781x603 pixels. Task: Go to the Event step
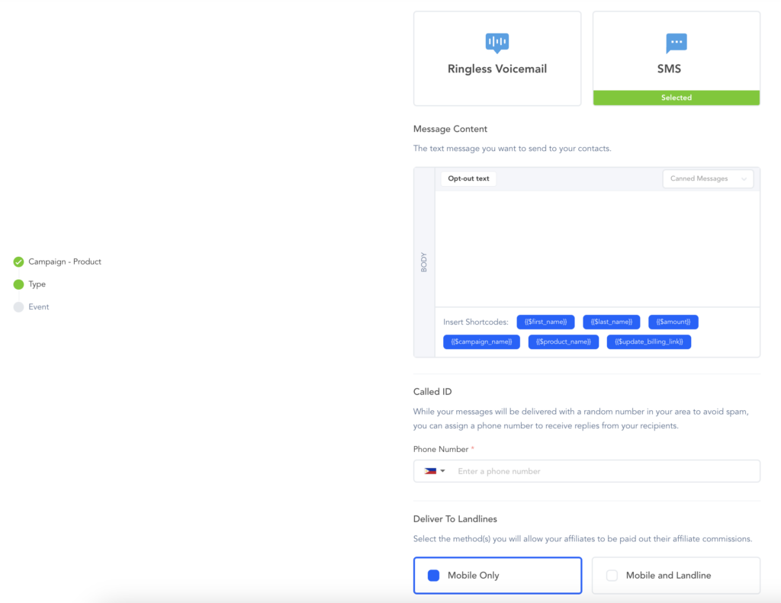(x=39, y=307)
